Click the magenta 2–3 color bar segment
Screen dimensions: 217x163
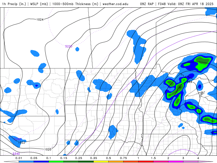[x=176, y=162]
